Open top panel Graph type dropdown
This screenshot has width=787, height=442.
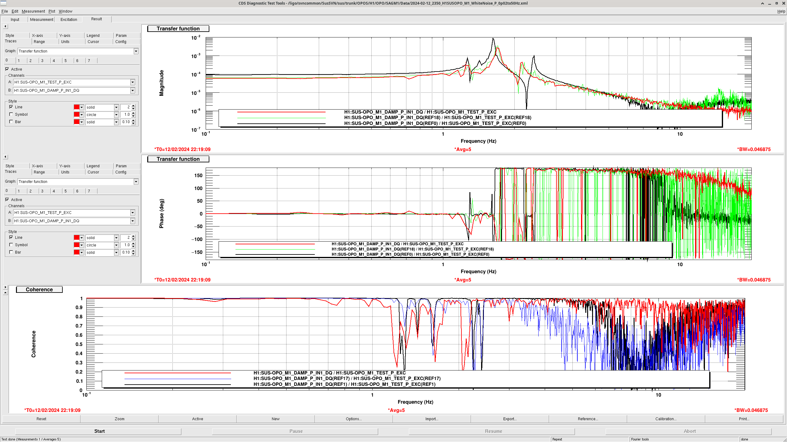coord(136,51)
